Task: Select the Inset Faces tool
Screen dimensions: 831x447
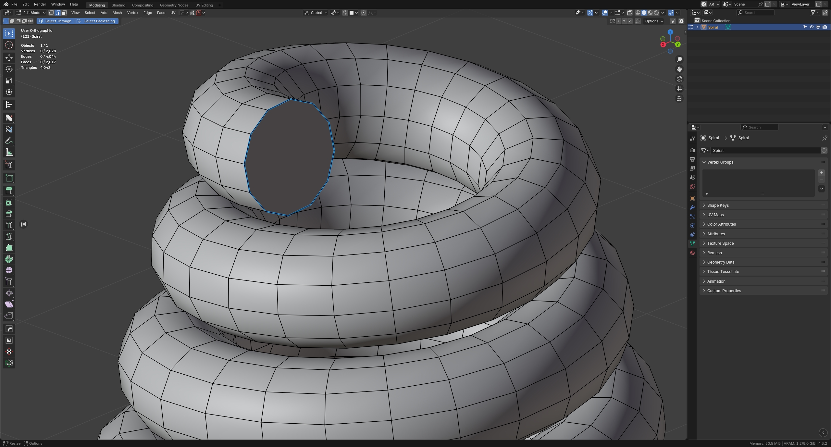Action: 9,202
